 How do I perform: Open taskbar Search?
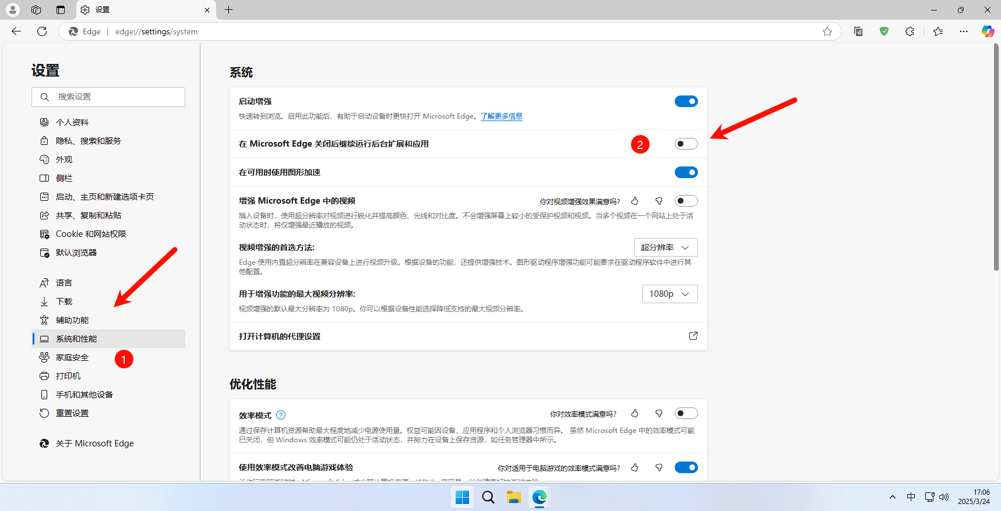pyautogui.click(x=488, y=497)
